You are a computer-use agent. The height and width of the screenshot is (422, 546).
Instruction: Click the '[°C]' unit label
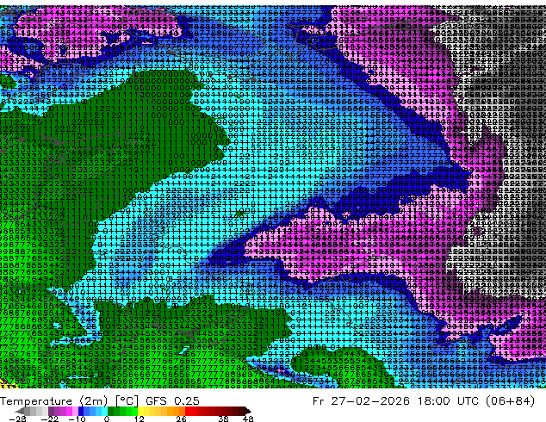[x=127, y=401]
